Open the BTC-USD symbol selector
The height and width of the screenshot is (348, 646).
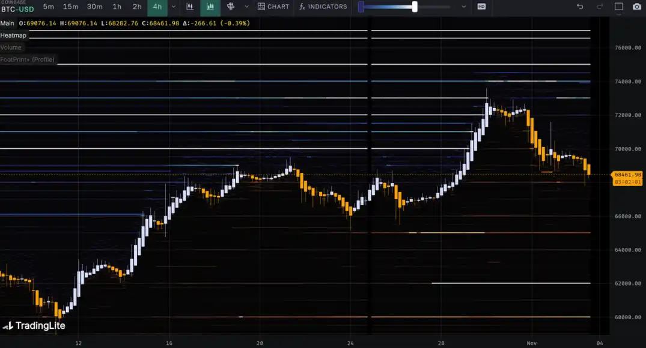point(17,9)
